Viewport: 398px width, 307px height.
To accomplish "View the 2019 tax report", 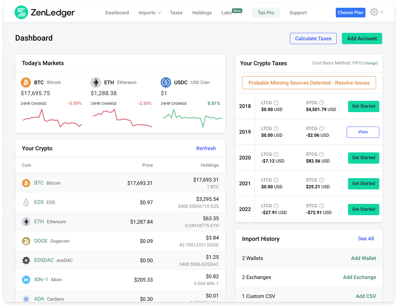I will [x=363, y=132].
